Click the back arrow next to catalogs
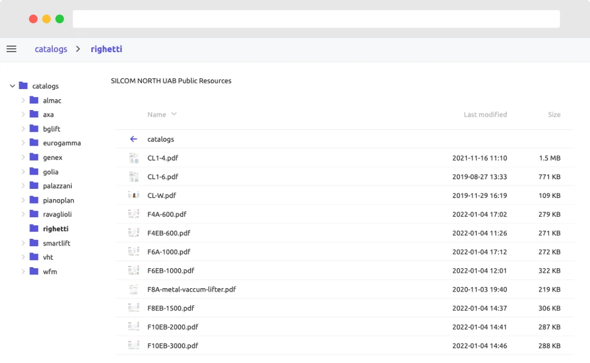This screenshot has width=590, height=363. (x=133, y=139)
